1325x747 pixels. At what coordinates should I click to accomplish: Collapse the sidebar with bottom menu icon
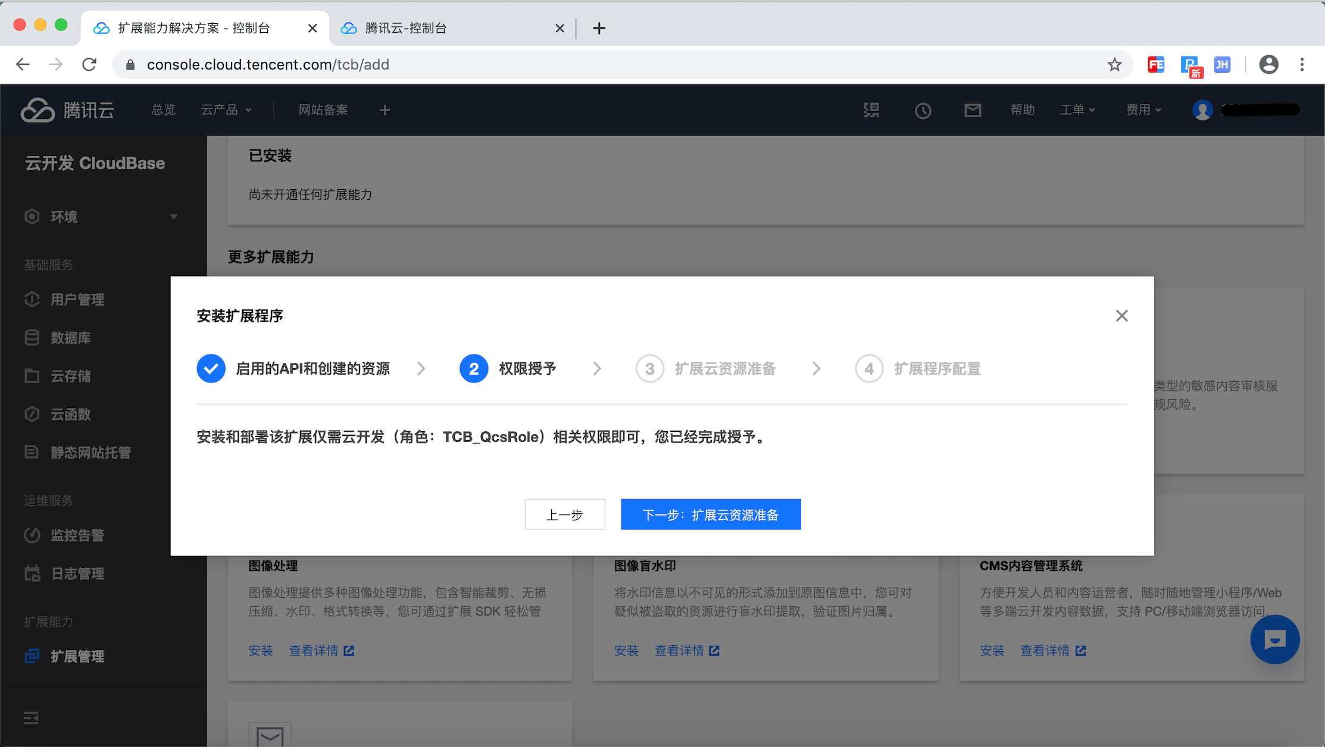click(x=31, y=718)
